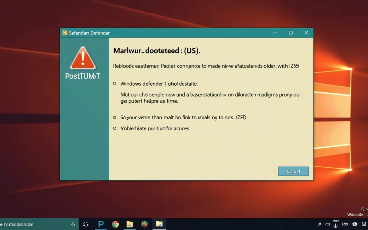The width and height of the screenshot is (368, 230).
Task: Close the Sefendian Defender window
Action: click(306, 33)
